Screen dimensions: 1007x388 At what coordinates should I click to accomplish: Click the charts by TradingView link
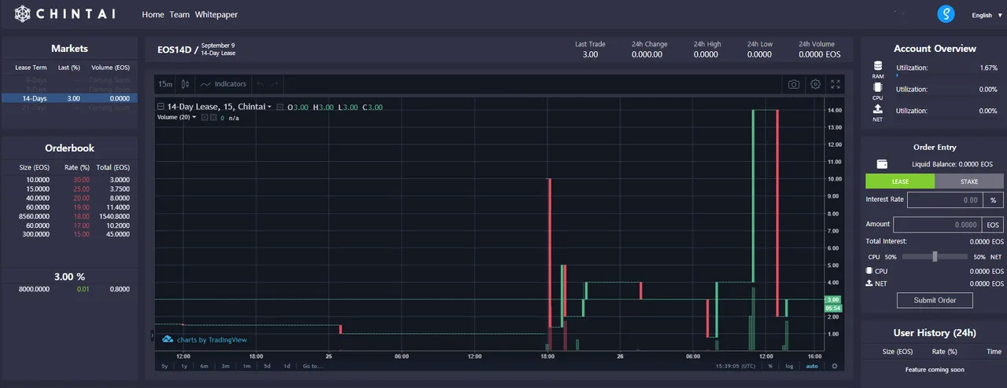coord(212,340)
